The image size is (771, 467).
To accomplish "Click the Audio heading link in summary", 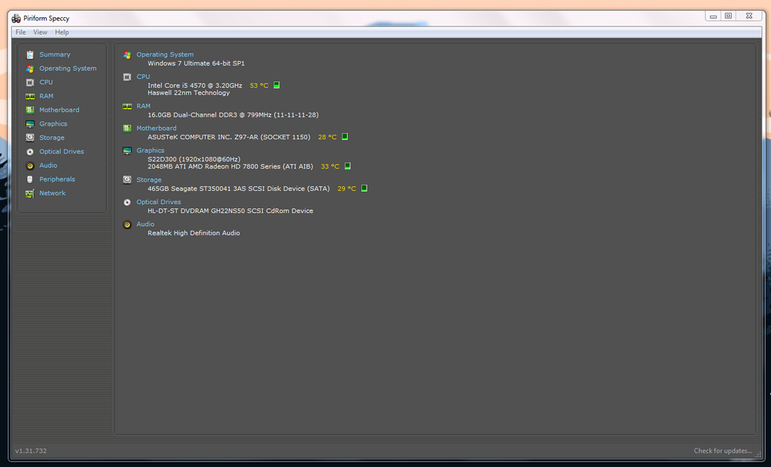I will (x=145, y=224).
